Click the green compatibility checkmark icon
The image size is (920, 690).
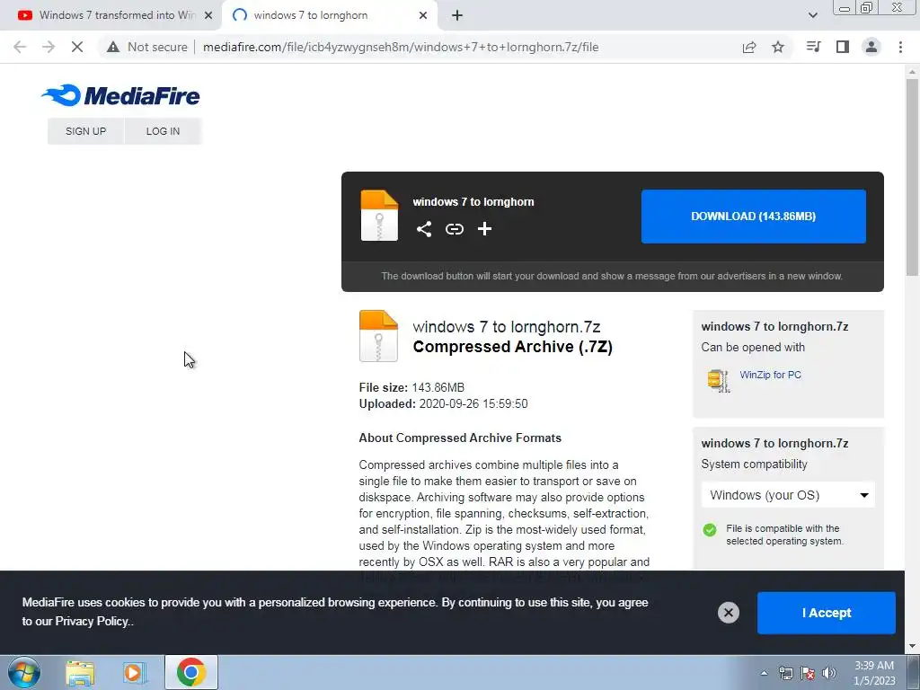710,530
